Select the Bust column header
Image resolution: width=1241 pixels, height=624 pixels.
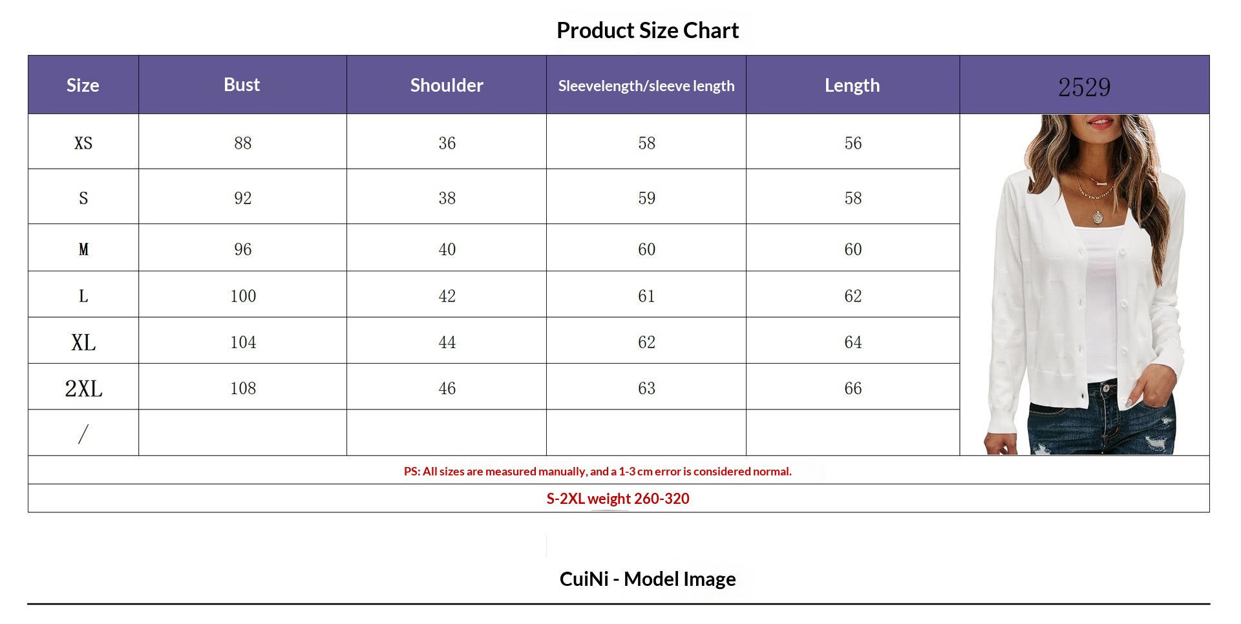pyautogui.click(x=242, y=85)
